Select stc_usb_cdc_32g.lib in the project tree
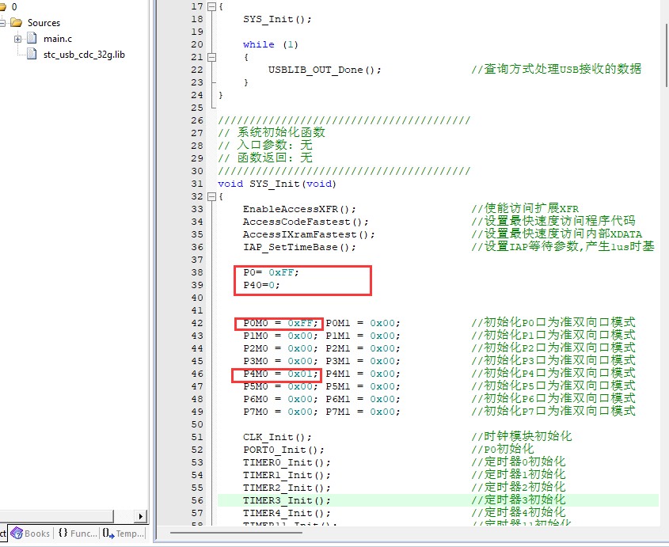This screenshot has width=669, height=547. coord(84,55)
